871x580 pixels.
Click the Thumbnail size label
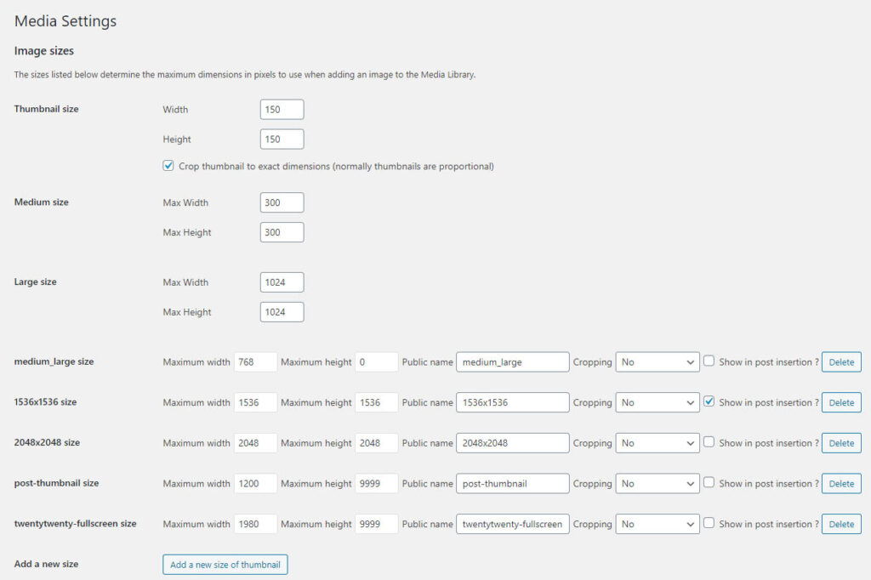[x=46, y=109]
